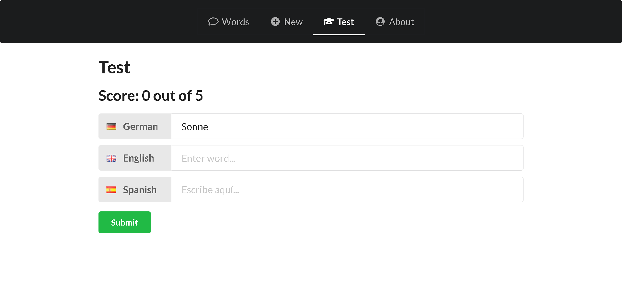This screenshot has width=622, height=297.
Task: Click the plus icon next to New
Action: 275,22
